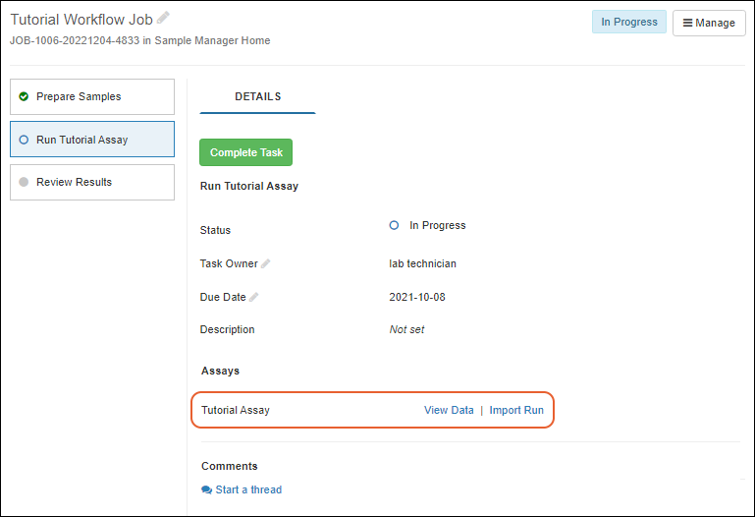
Task: Click the grey dot on Review Results
Action: (x=24, y=182)
